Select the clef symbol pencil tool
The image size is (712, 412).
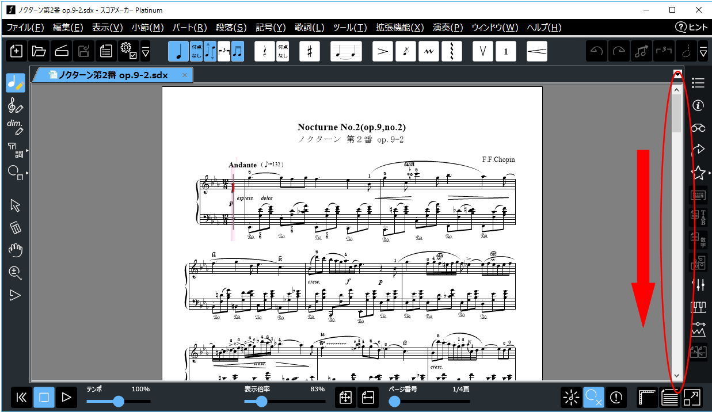coord(16,105)
